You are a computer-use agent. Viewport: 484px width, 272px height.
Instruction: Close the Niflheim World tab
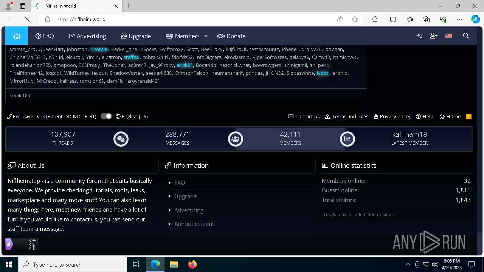click(x=116, y=6)
